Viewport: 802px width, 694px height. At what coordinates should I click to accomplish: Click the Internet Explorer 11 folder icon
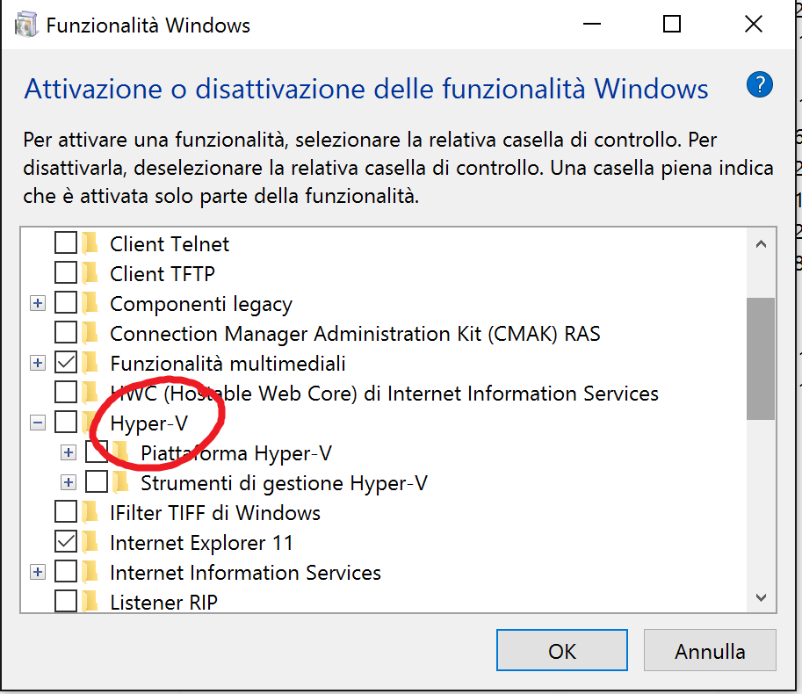coord(90,542)
